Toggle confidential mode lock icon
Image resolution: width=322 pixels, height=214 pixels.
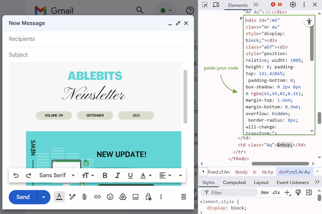click(x=148, y=197)
